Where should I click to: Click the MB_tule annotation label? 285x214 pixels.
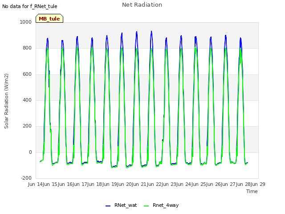coord(49,19)
